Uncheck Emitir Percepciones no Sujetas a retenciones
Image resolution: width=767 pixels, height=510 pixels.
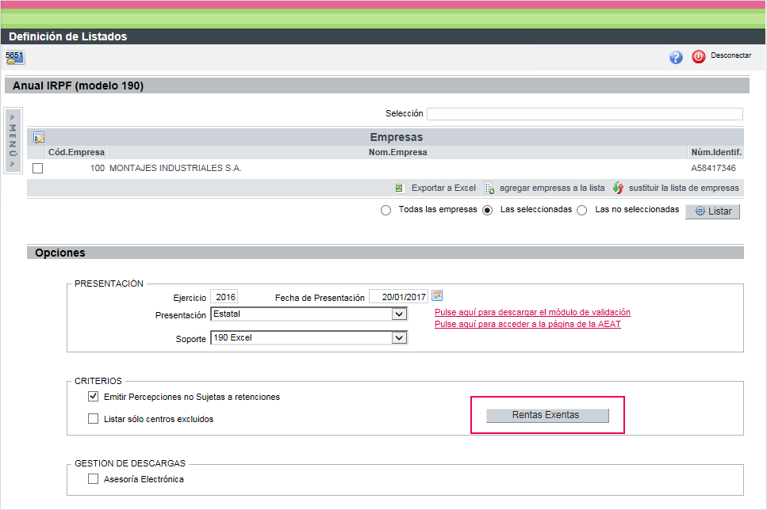[x=94, y=397]
